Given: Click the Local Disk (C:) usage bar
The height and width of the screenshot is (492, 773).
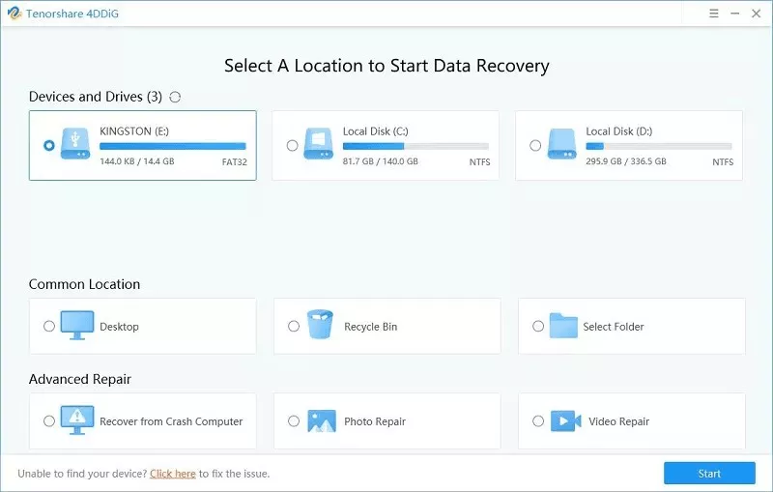Looking at the screenshot, I should click(x=415, y=146).
